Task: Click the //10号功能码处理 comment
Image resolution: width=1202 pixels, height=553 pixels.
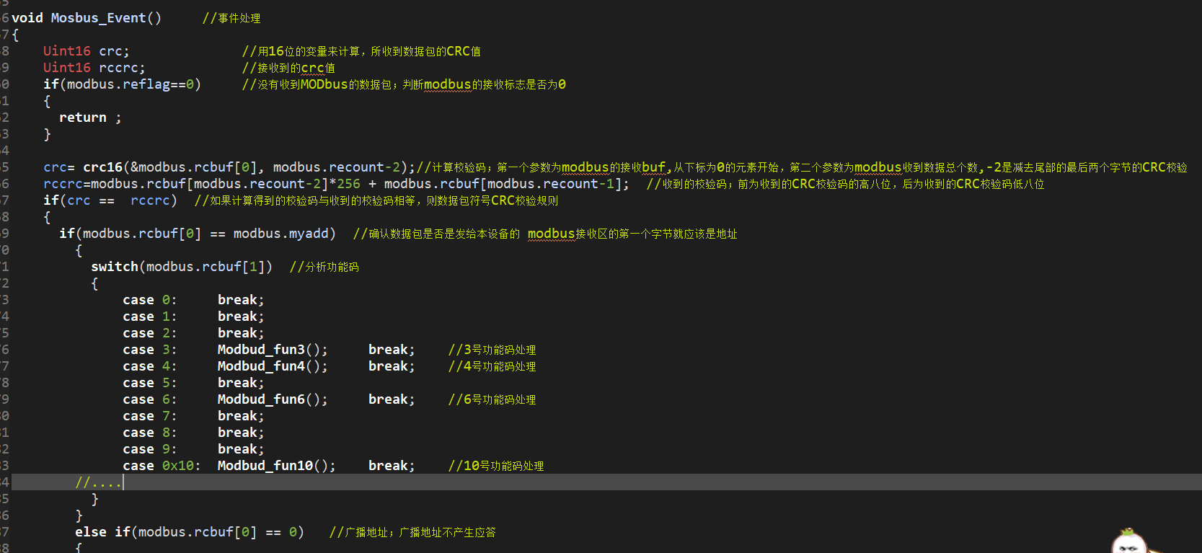Action: [496, 466]
